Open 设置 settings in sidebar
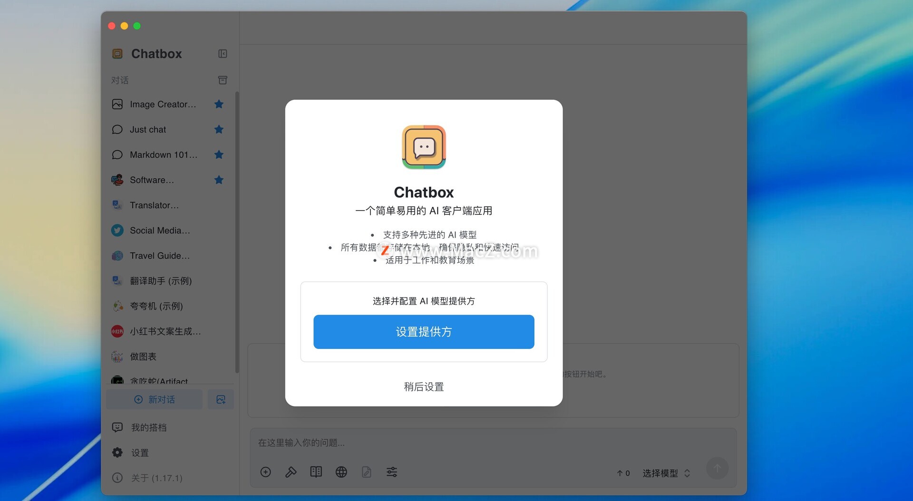This screenshot has height=501, width=913. coord(140,453)
